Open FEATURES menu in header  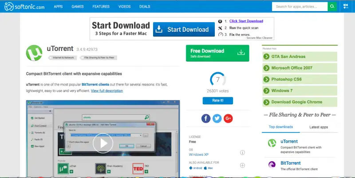click(101, 7)
